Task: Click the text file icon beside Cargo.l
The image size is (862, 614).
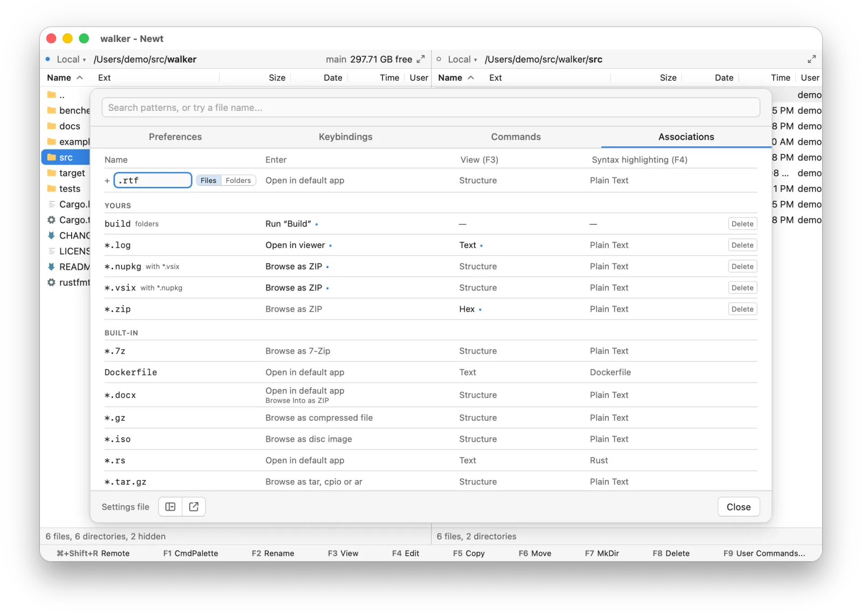Action: tap(52, 204)
